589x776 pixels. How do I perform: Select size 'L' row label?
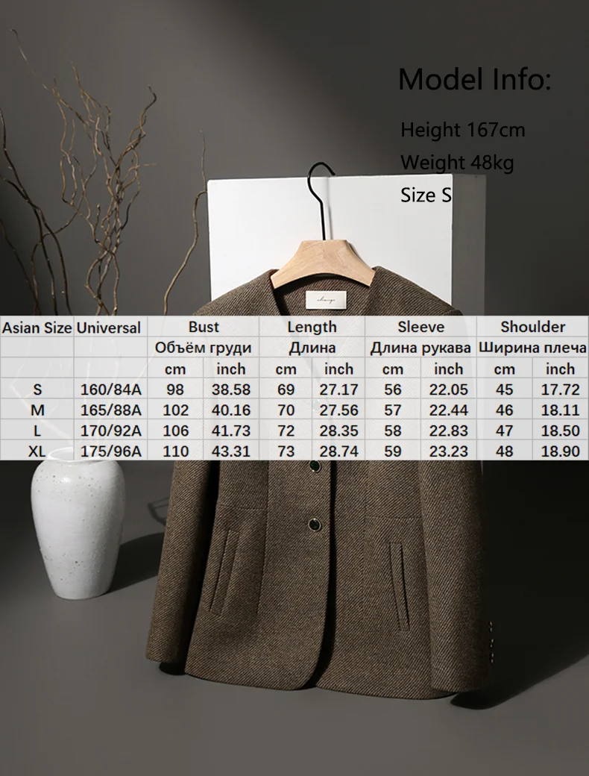(37, 431)
